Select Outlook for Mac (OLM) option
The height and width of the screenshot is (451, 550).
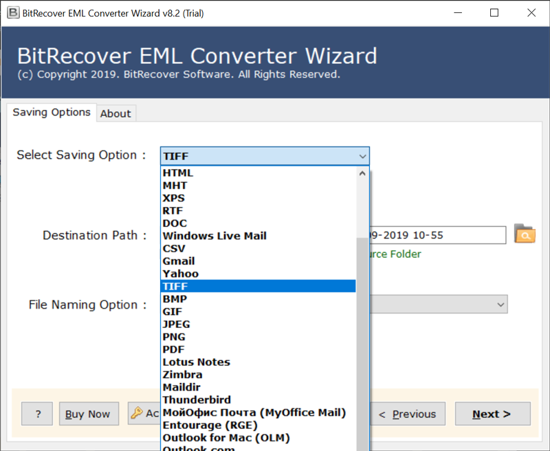coord(258,438)
